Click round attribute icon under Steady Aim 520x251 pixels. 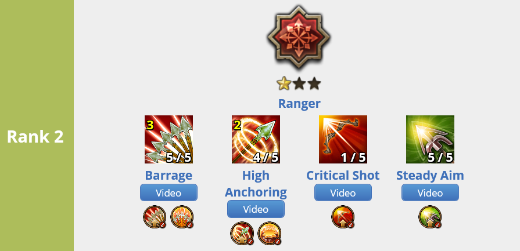(430, 217)
